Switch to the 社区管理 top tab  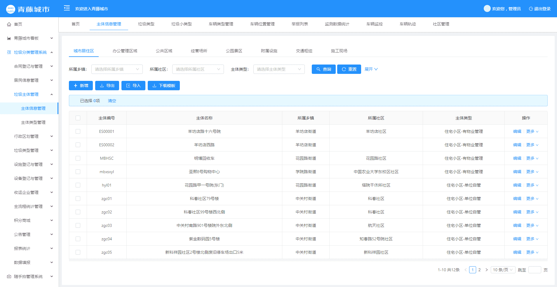[441, 24]
